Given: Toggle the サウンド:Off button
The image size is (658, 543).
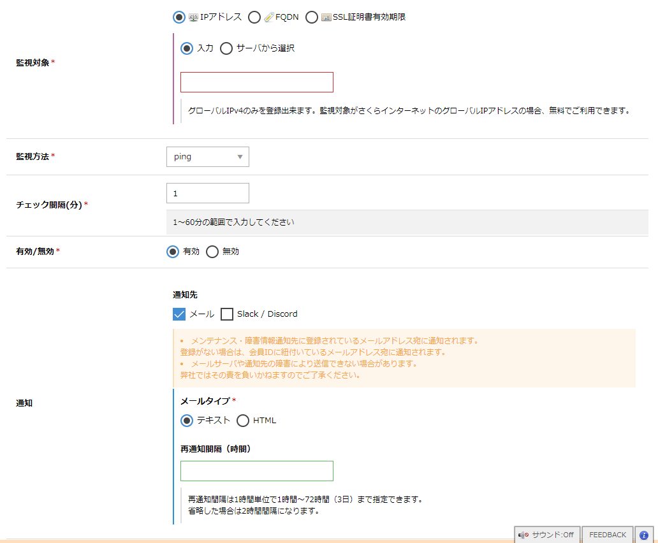Looking at the screenshot, I should coord(546,535).
